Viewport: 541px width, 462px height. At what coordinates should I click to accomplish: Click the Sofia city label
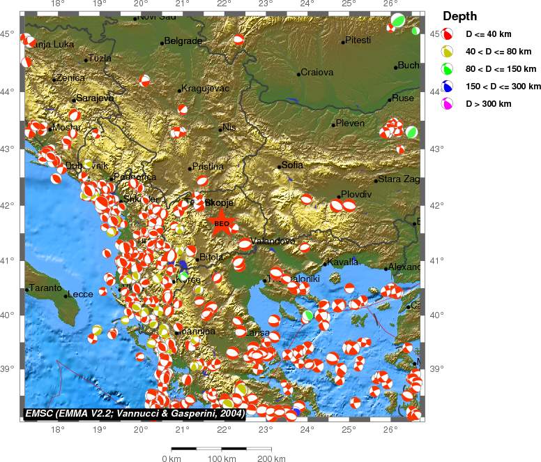click(292, 165)
